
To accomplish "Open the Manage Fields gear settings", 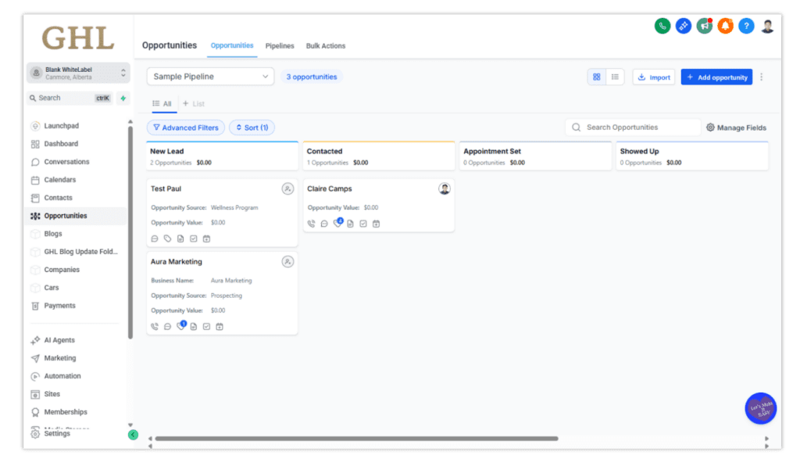I will point(711,127).
